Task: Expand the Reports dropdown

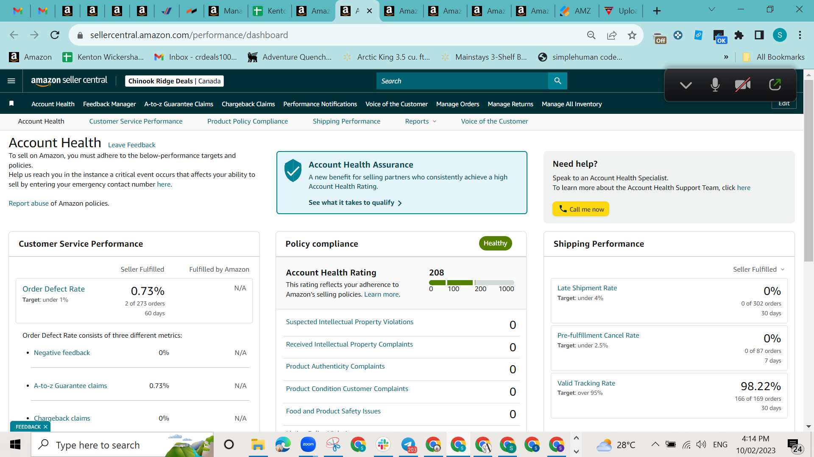Action: tap(421, 121)
